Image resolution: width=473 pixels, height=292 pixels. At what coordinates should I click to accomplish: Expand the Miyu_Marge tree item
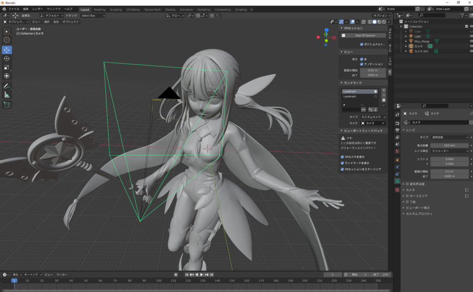pyautogui.click(x=406, y=41)
